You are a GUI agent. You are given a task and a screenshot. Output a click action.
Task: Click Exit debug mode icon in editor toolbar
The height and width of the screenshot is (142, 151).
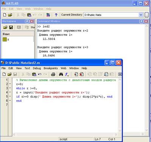point(112,74)
